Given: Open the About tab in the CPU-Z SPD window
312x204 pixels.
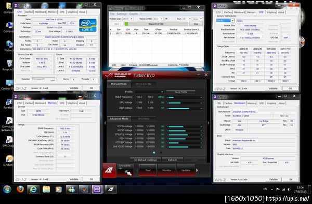Looking at the screenshot, I should (x=281, y=12).
